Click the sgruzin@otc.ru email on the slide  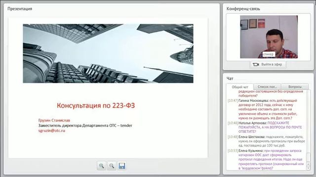click(x=52, y=130)
